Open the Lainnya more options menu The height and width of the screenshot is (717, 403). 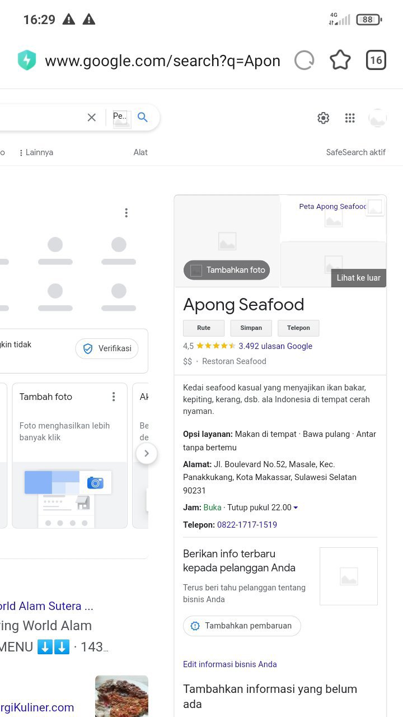click(x=36, y=152)
